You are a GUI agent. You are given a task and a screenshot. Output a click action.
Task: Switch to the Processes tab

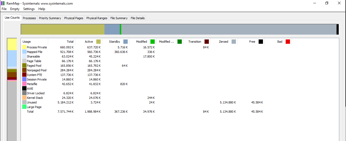pos(29,18)
